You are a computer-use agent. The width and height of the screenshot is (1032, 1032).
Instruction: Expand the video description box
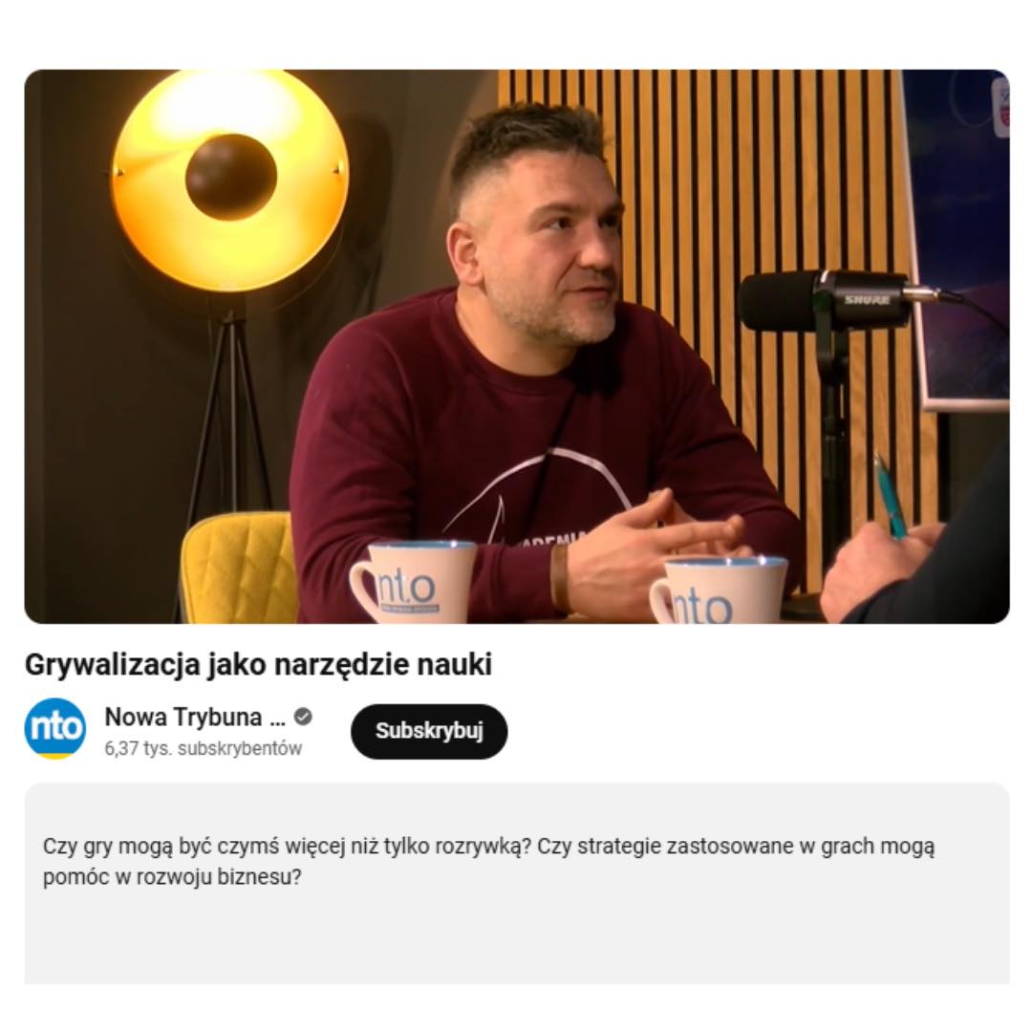(517, 883)
